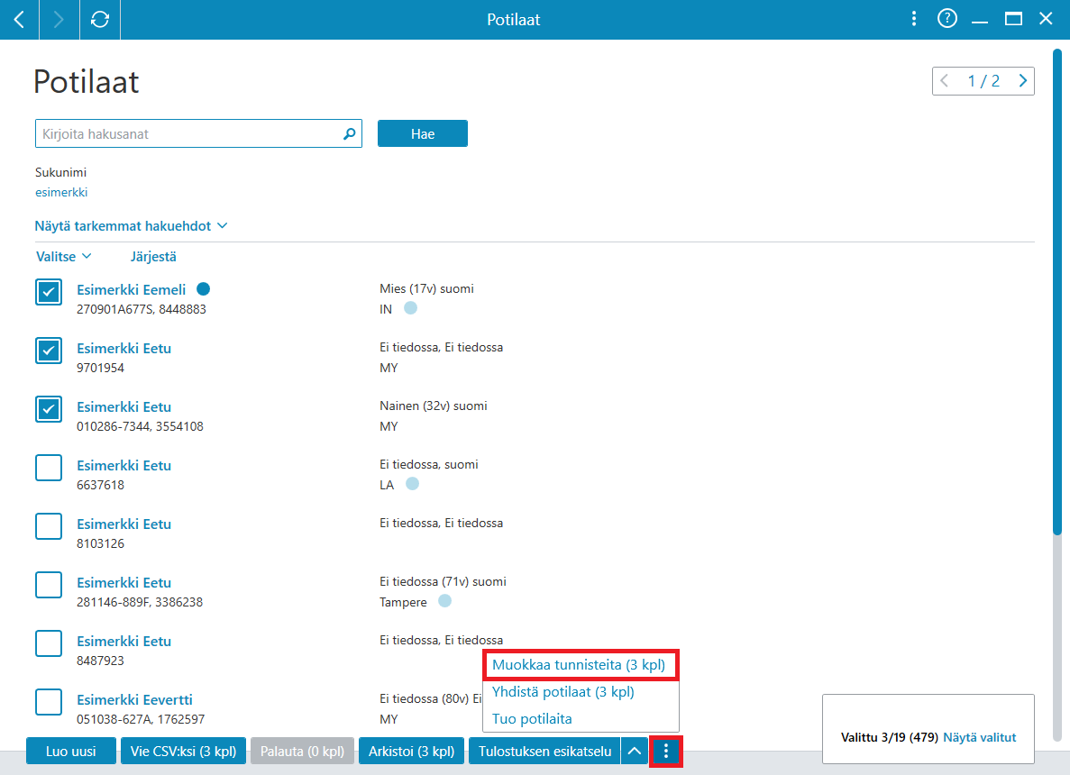Click the magnifier icon in the search field
1070x775 pixels.
pyautogui.click(x=349, y=133)
